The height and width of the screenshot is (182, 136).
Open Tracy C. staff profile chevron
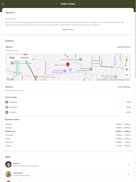[x=129, y=165]
